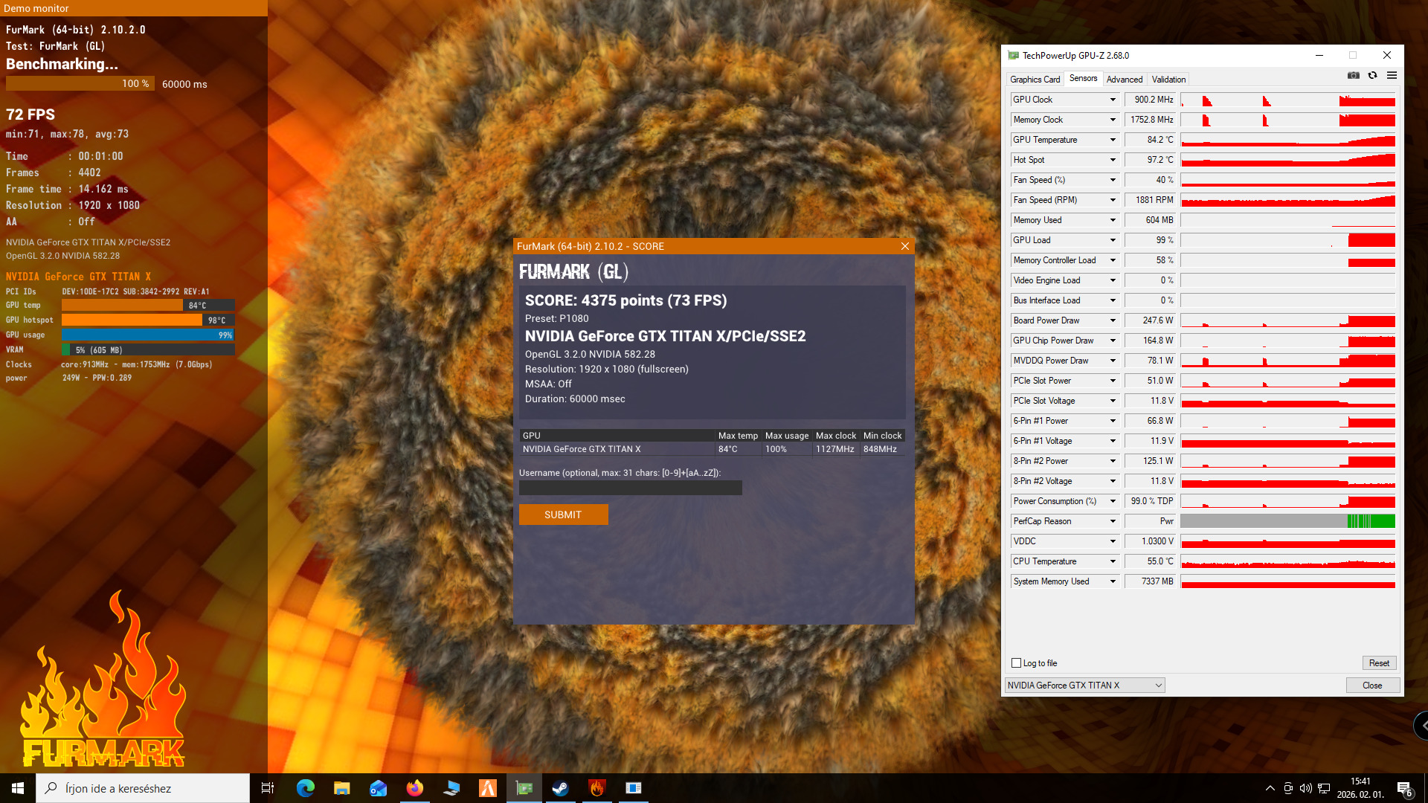Click the Username input field
1428x803 pixels.
(x=630, y=488)
